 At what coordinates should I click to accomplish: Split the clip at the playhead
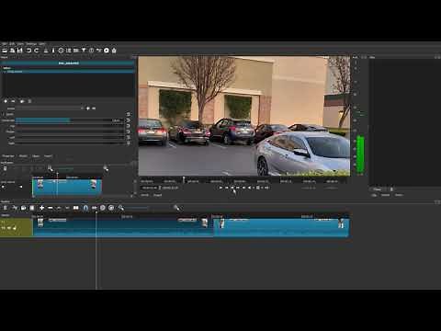pos(75,208)
